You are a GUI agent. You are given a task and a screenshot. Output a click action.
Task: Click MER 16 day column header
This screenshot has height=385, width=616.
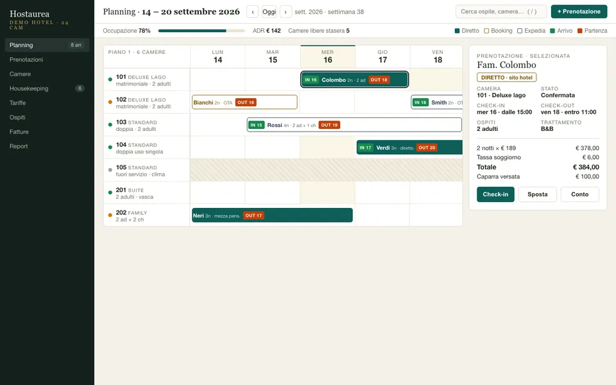pos(328,56)
